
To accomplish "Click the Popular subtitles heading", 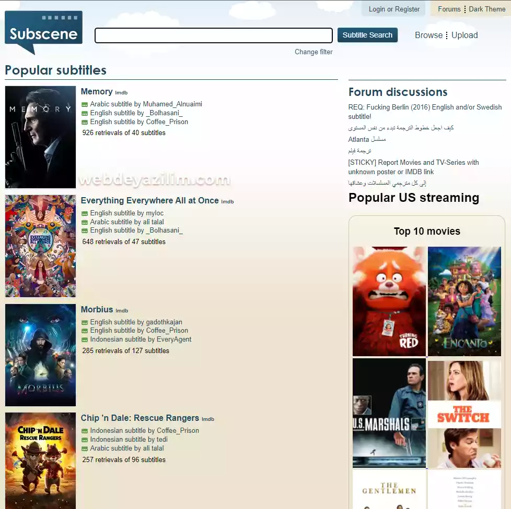I will pyautogui.click(x=55, y=70).
